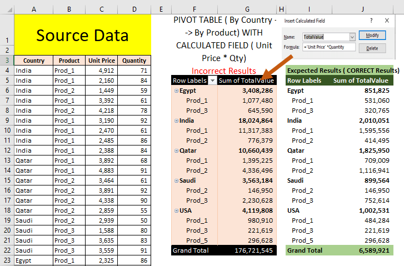Screen dimensions: 404x266
Task: Select row 3 header
Action: (7, 61)
